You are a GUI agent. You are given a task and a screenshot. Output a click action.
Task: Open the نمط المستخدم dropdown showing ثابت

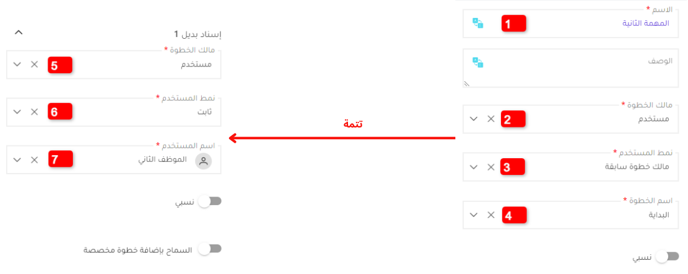pyautogui.click(x=17, y=112)
